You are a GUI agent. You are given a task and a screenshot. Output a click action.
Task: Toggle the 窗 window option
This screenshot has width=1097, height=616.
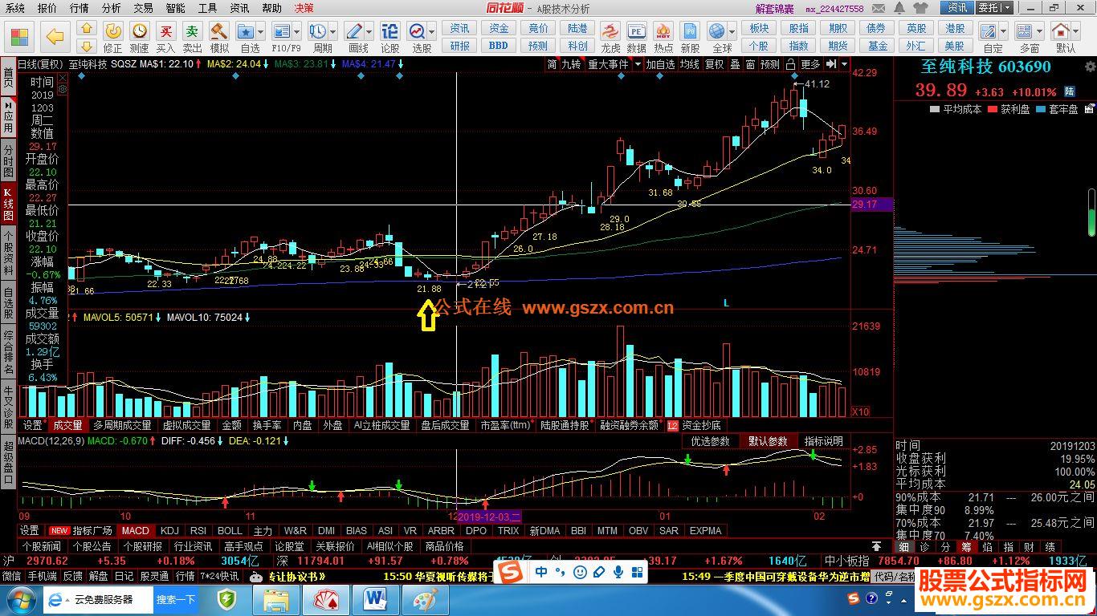pyautogui.click(x=749, y=64)
